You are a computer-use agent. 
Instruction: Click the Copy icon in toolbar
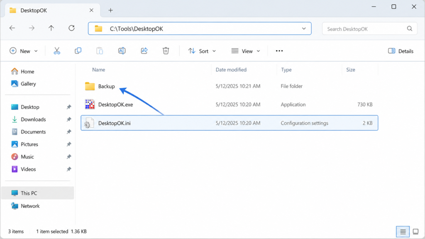78,51
